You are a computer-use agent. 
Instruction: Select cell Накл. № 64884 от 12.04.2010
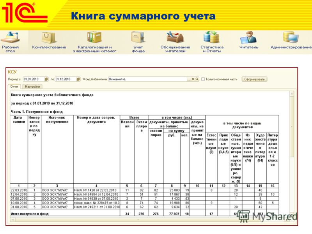click(96, 194)
